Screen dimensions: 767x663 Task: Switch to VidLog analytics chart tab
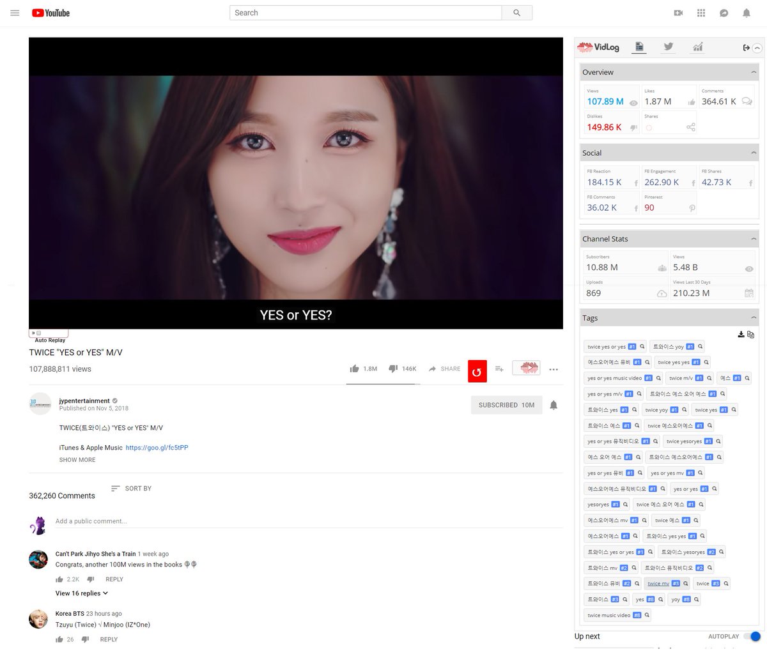(697, 47)
